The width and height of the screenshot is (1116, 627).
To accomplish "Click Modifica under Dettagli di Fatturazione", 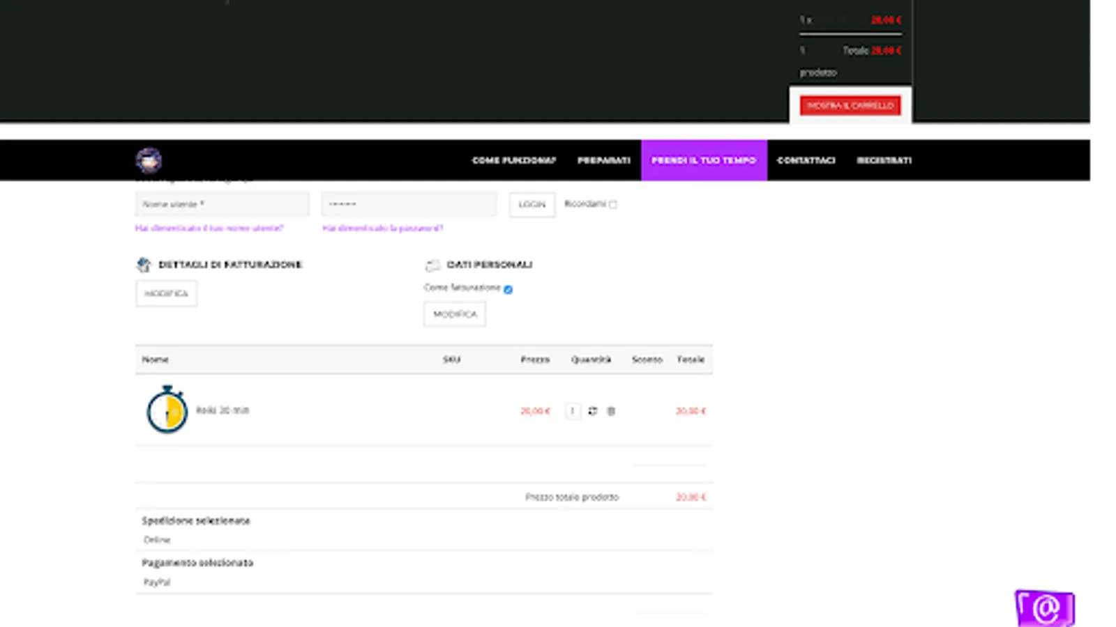I will (x=167, y=293).
